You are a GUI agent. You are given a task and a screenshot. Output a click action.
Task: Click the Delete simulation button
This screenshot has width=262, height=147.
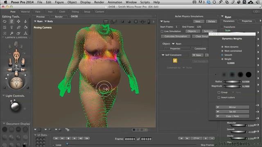(212, 22)
